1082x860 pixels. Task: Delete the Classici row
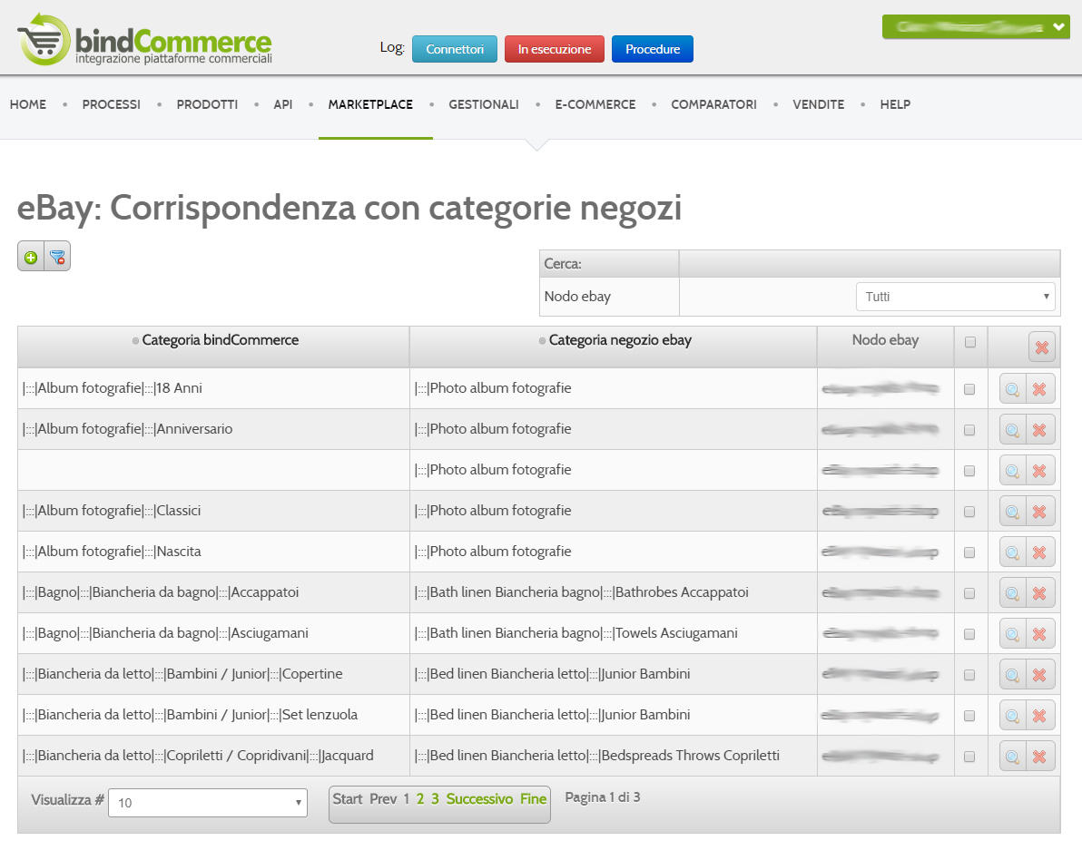click(1040, 511)
